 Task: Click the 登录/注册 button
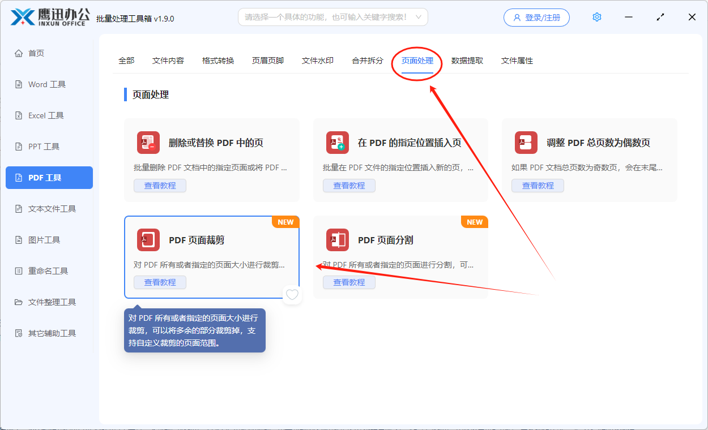tap(536, 17)
